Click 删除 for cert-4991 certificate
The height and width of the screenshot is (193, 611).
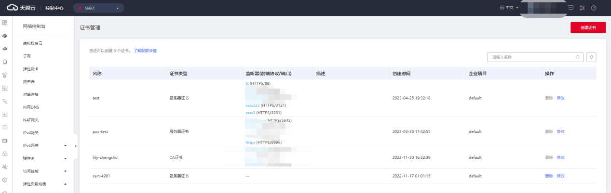[549, 176]
